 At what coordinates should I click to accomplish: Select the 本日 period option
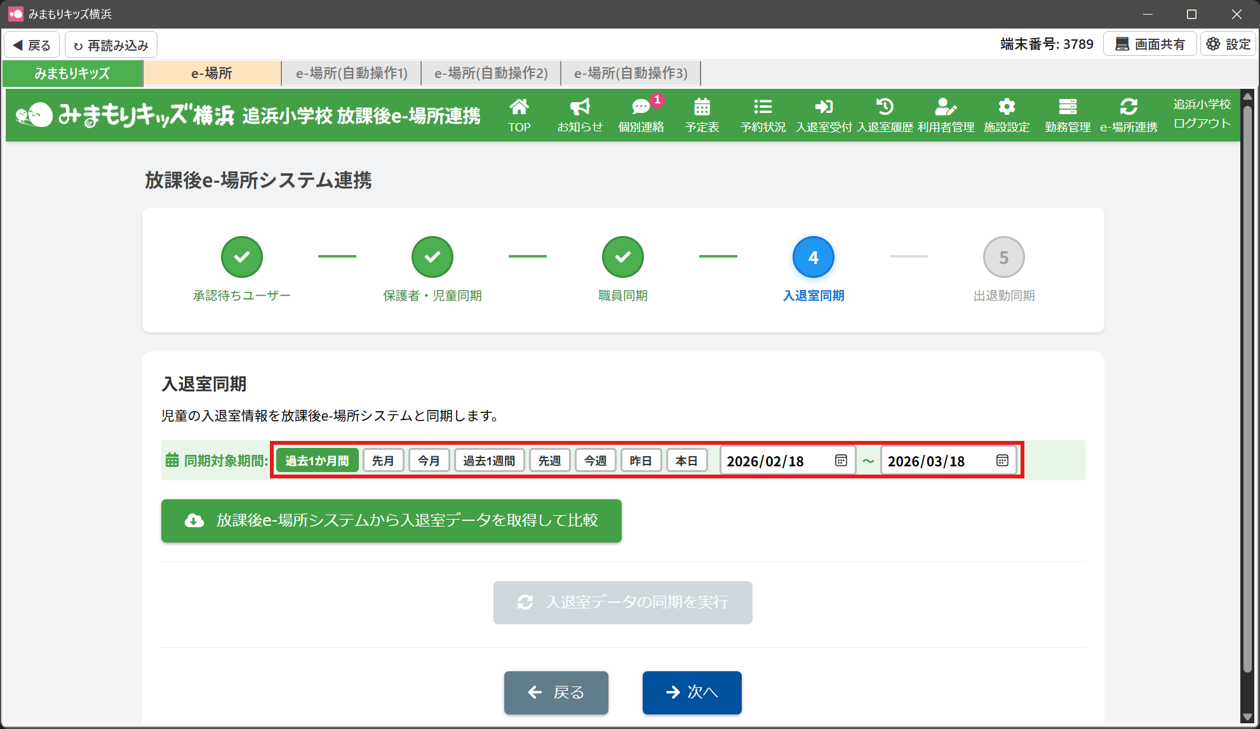click(687, 461)
